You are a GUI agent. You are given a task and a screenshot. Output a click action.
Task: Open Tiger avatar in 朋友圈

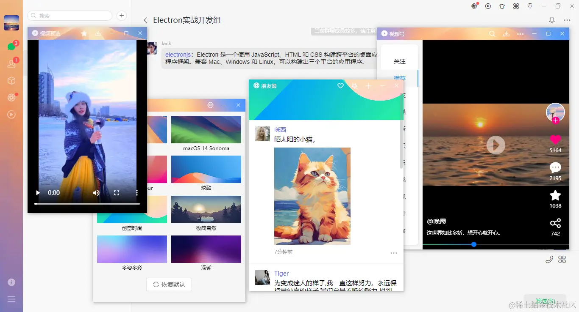click(x=262, y=277)
